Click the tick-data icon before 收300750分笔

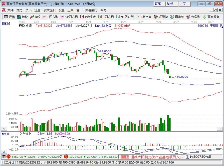click(188, 157)
